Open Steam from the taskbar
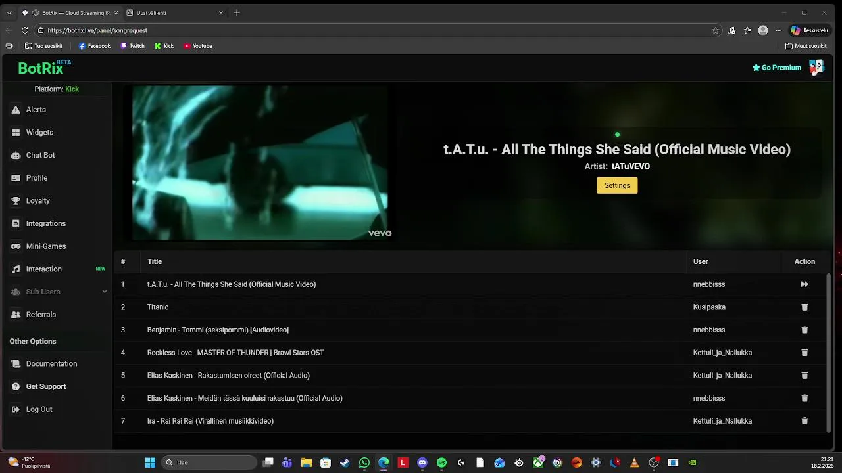842x473 pixels. (345, 462)
